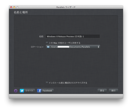
Task: Minimize the Parallels wizard window
Action: click(14, 7)
